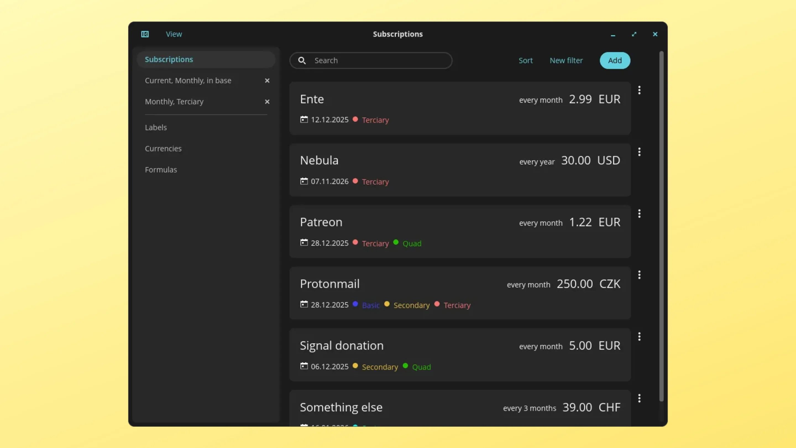Image resolution: width=796 pixels, height=448 pixels.
Task: Open the three-dot menu for Nebula
Action: point(639,152)
